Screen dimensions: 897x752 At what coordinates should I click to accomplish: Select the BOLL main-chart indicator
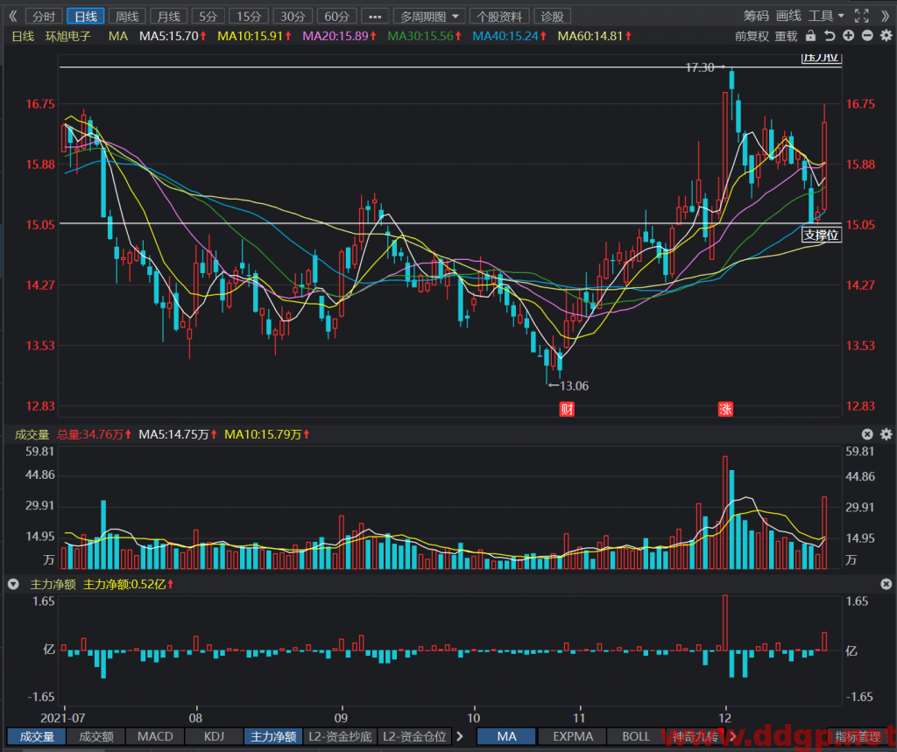[636, 736]
